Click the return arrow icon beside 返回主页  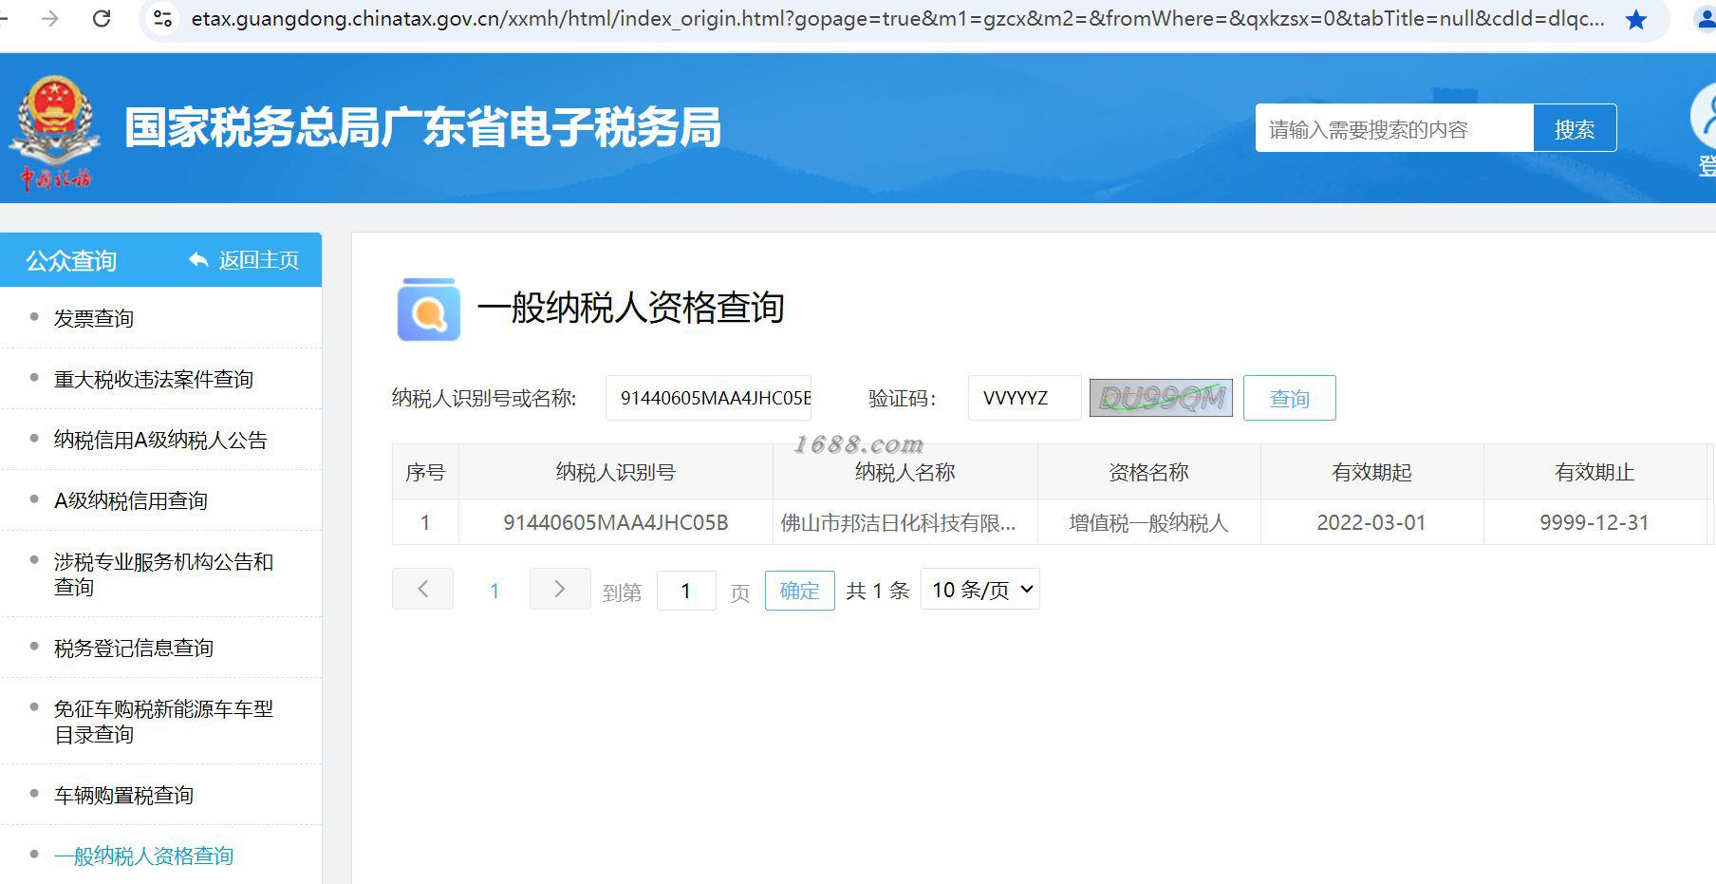(x=198, y=259)
